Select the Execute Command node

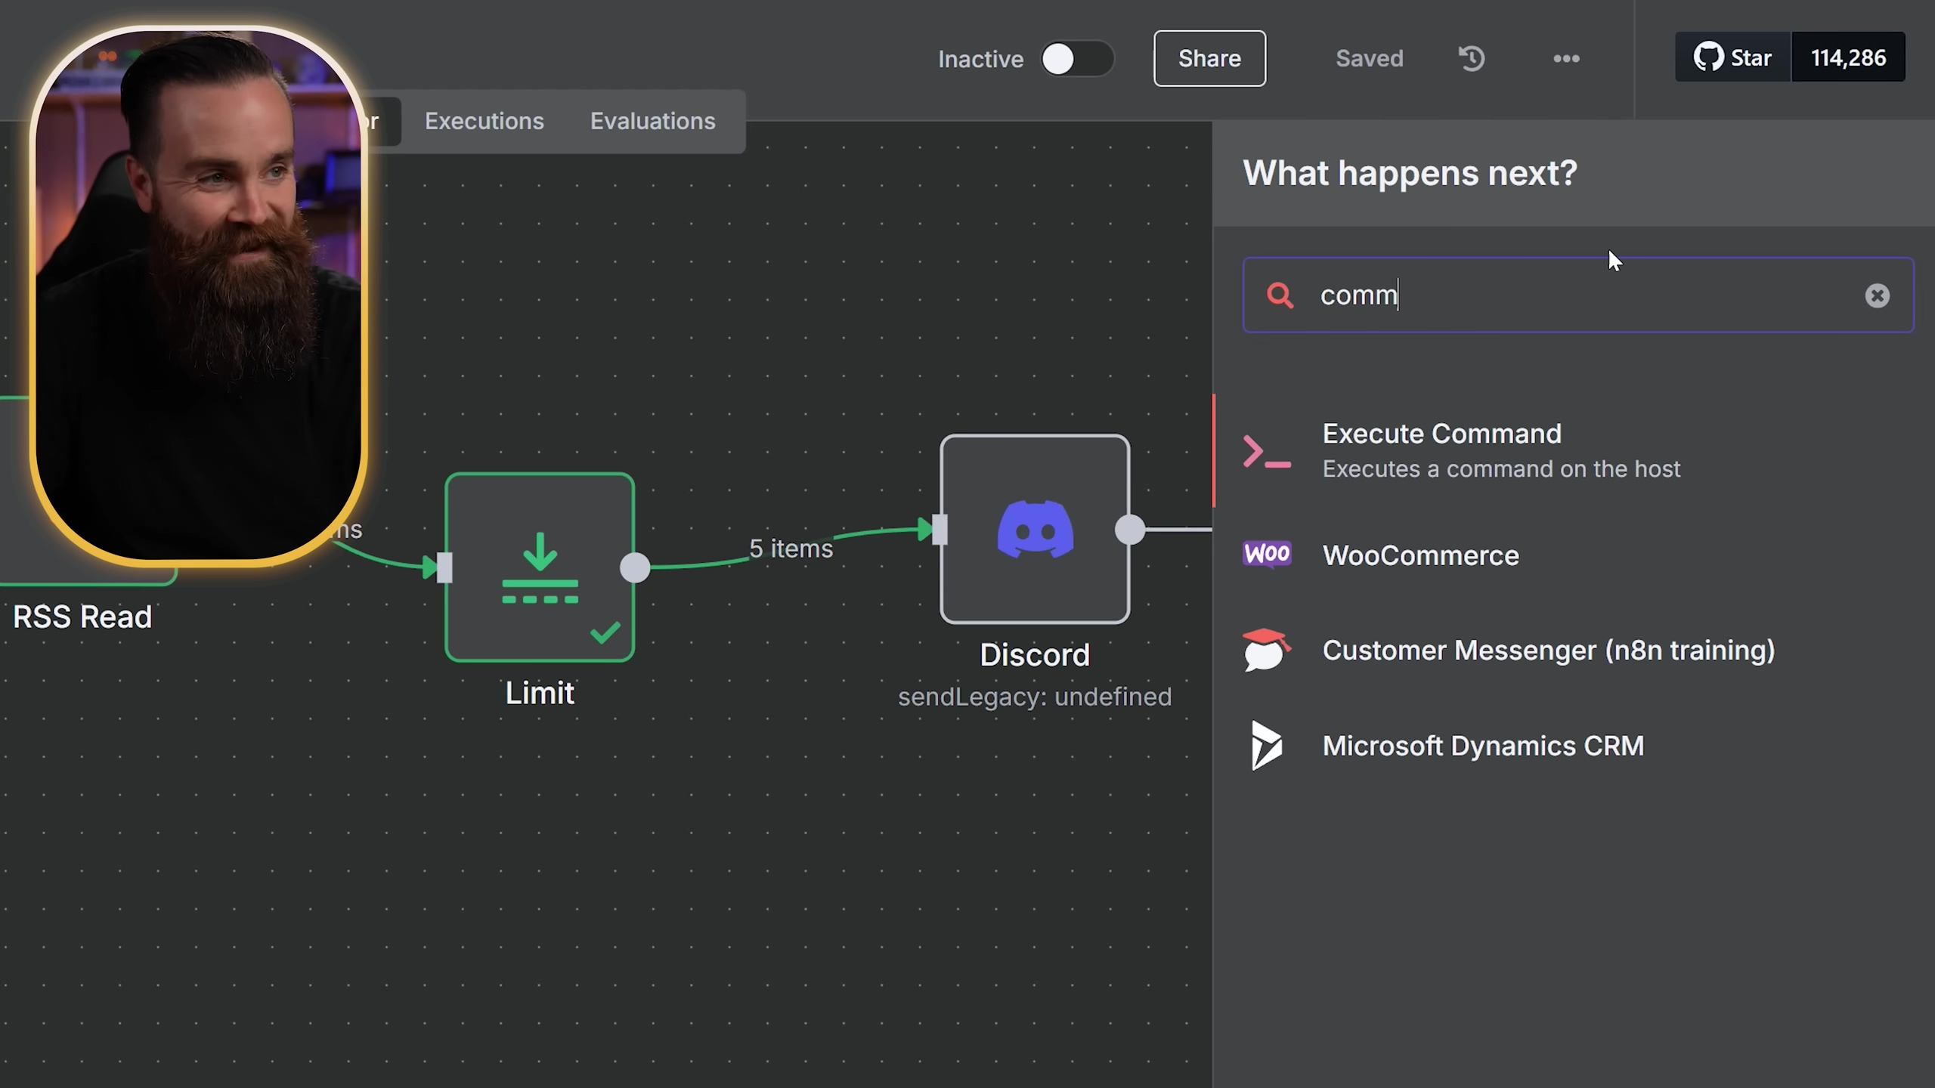(x=1574, y=450)
